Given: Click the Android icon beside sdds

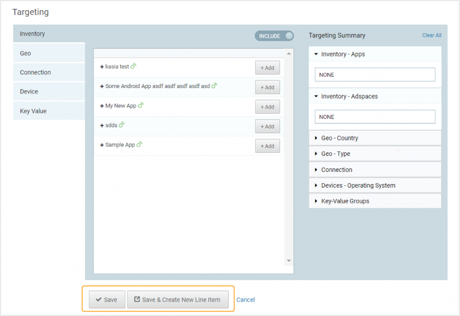Looking at the screenshot, I should click(121, 125).
